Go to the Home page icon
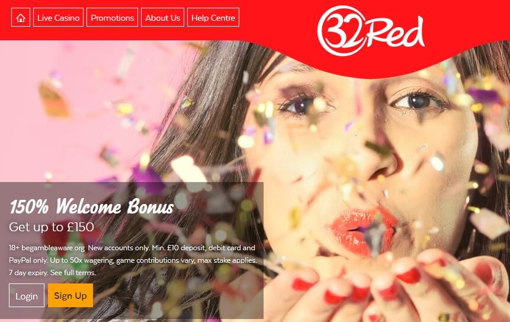This screenshot has height=322, width=510. pos(21,18)
